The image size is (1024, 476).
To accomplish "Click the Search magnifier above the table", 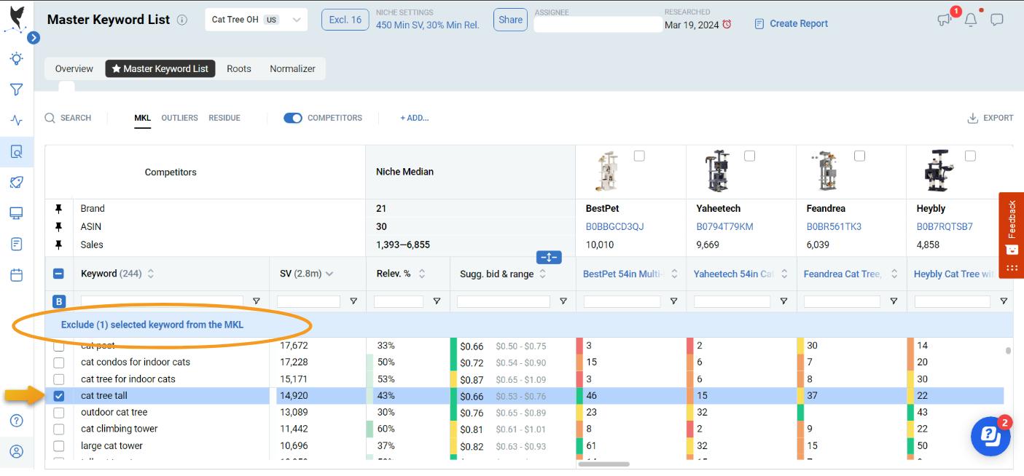I will pyautogui.click(x=50, y=118).
